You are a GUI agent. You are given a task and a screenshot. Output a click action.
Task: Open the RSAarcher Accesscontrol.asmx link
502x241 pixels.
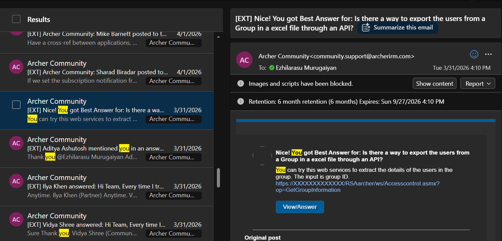pos(357,187)
